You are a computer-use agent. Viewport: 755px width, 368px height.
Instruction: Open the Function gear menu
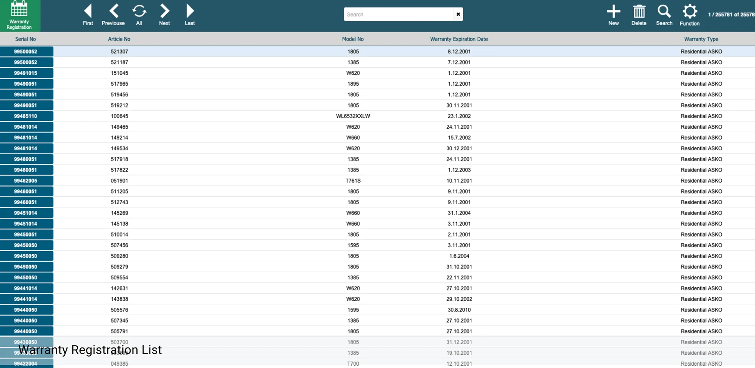click(x=690, y=15)
